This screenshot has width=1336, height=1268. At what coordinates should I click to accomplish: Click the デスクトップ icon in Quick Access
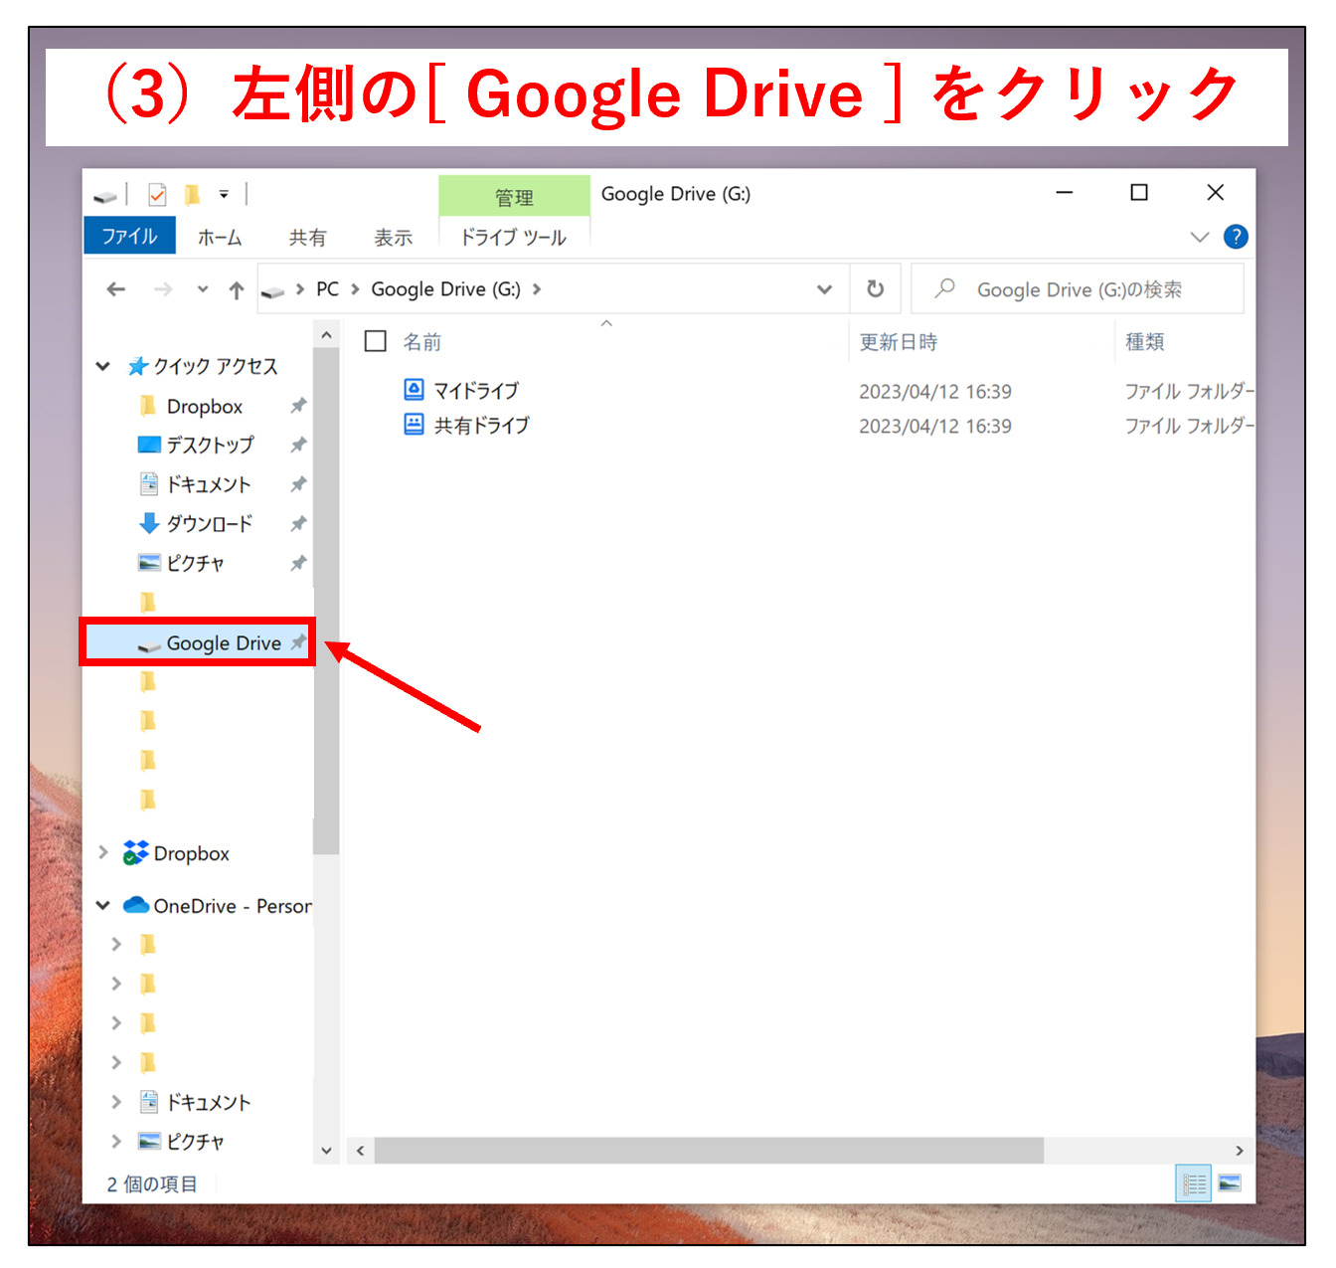pos(149,444)
